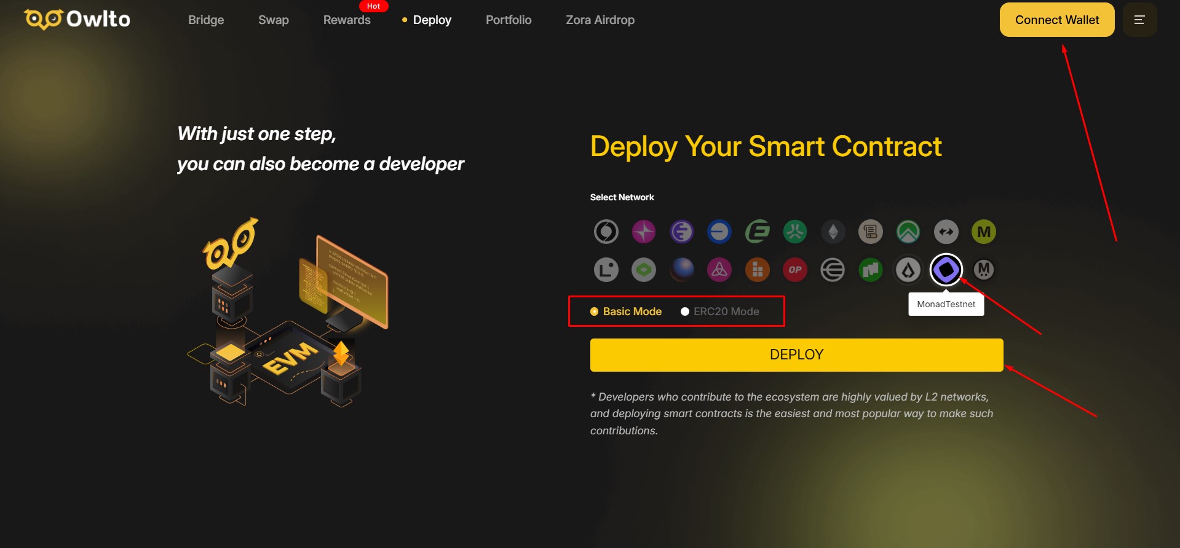Open the hamburger menu

tap(1139, 20)
